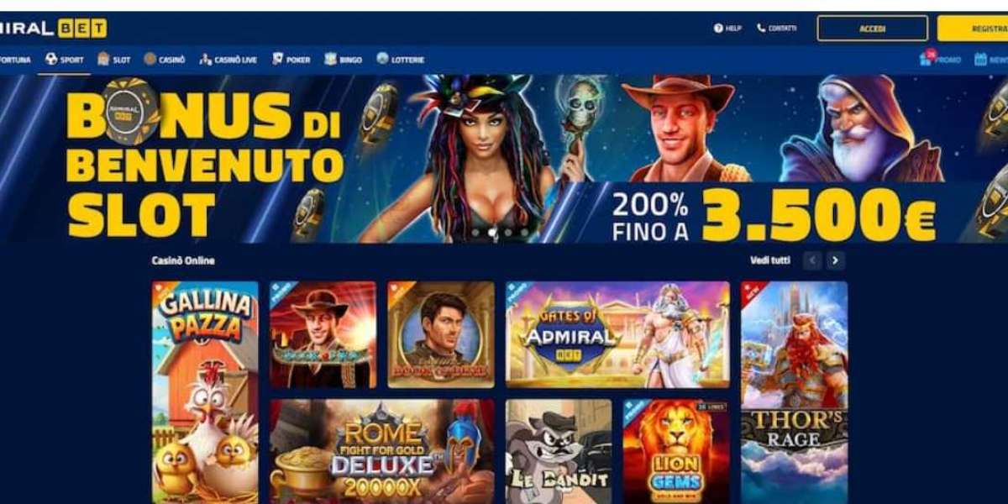
Task: Open the Casinò Live section
Action: coord(228,60)
